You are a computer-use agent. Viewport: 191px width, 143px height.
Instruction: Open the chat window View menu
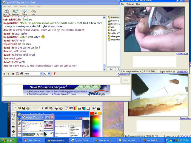tap(16, 7)
